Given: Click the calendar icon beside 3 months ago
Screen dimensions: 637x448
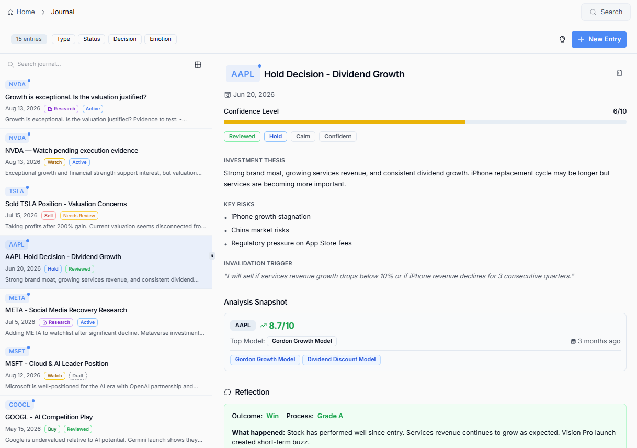Looking at the screenshot, I should coord(573,341).
